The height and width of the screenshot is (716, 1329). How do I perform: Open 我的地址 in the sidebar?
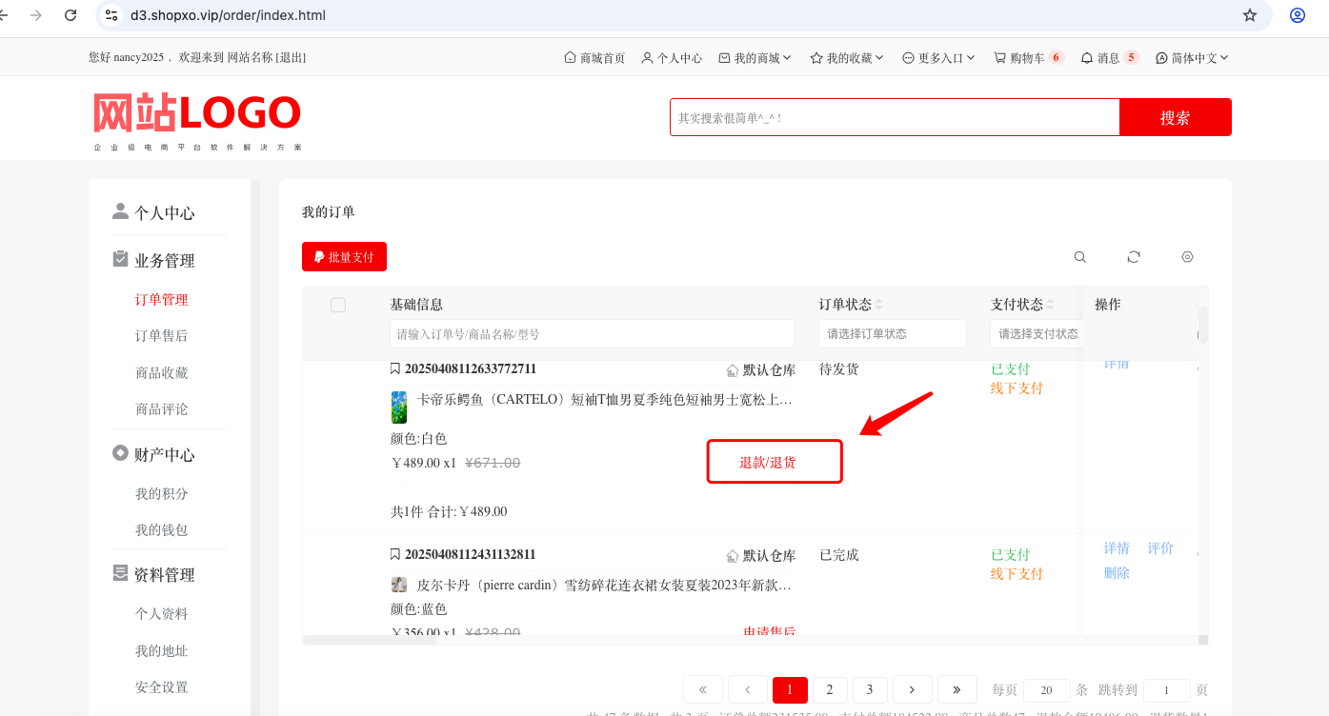click(162, 651)
